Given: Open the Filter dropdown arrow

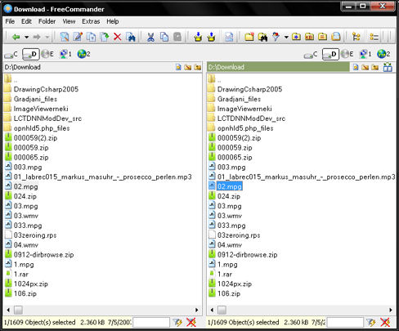Looking at the screenshot, I should point(286,37).
